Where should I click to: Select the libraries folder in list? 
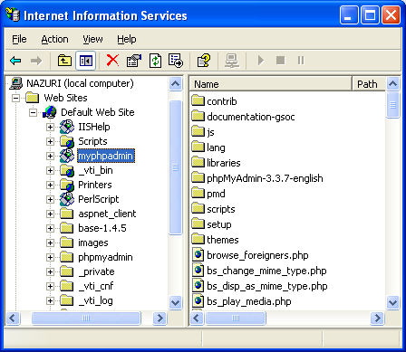216,163
